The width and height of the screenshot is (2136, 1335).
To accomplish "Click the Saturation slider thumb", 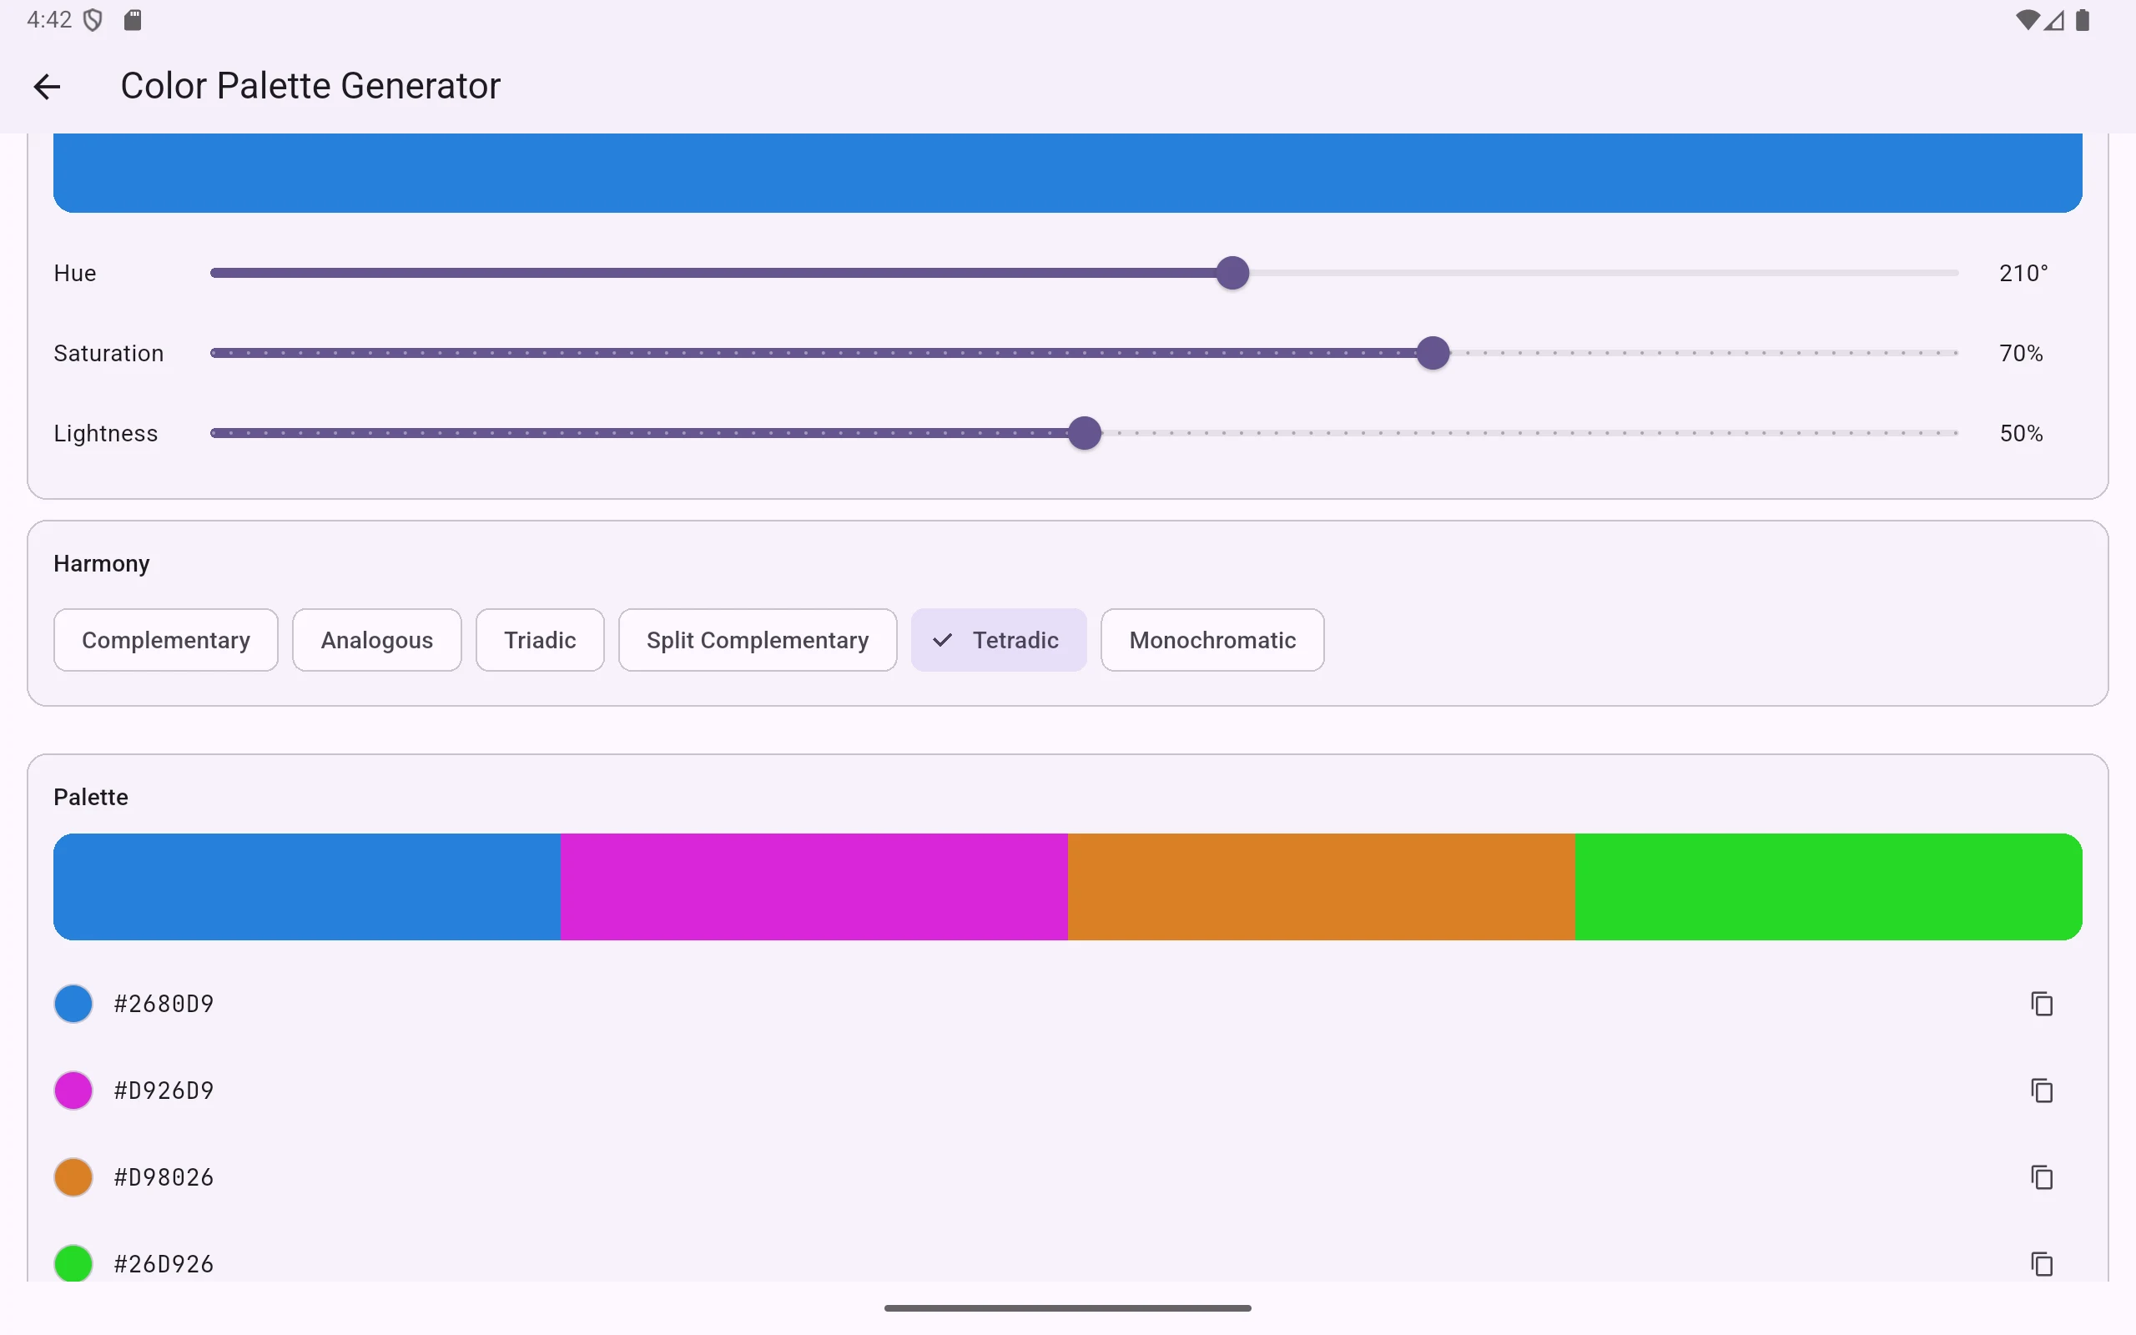I will 1433,353.
